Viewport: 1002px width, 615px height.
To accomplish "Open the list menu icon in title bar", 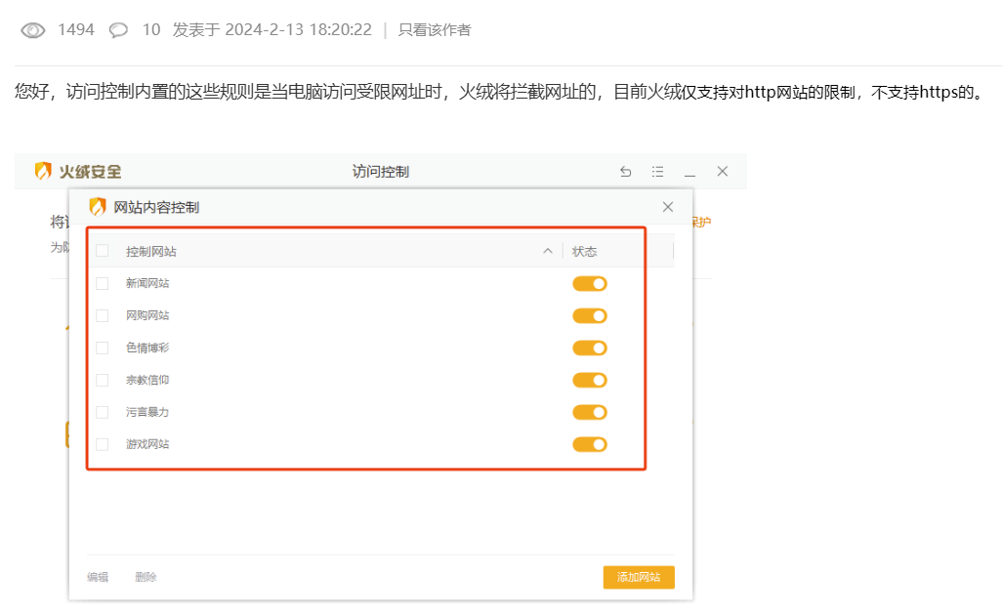I will 658,172.
